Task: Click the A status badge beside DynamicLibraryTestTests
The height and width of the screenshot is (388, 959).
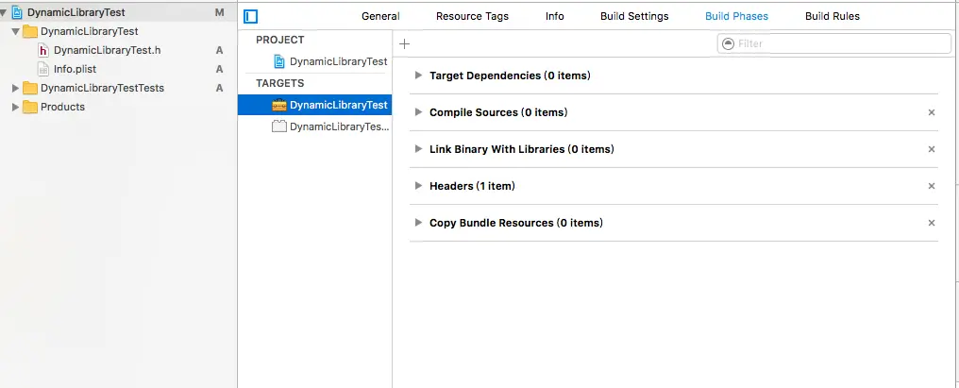Action: click(x=220, y=88)
